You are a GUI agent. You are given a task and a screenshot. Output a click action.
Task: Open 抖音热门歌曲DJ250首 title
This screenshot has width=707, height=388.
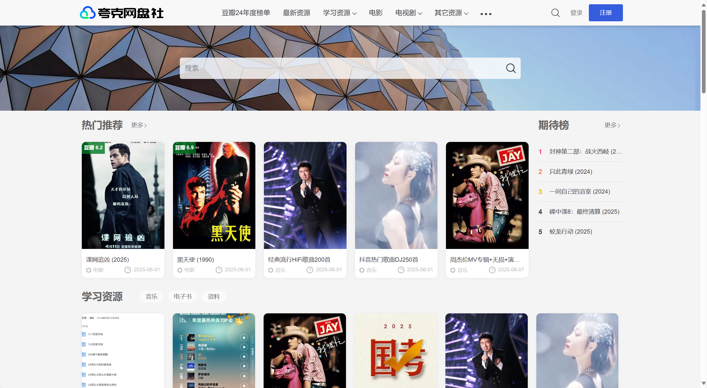point(389,260)
